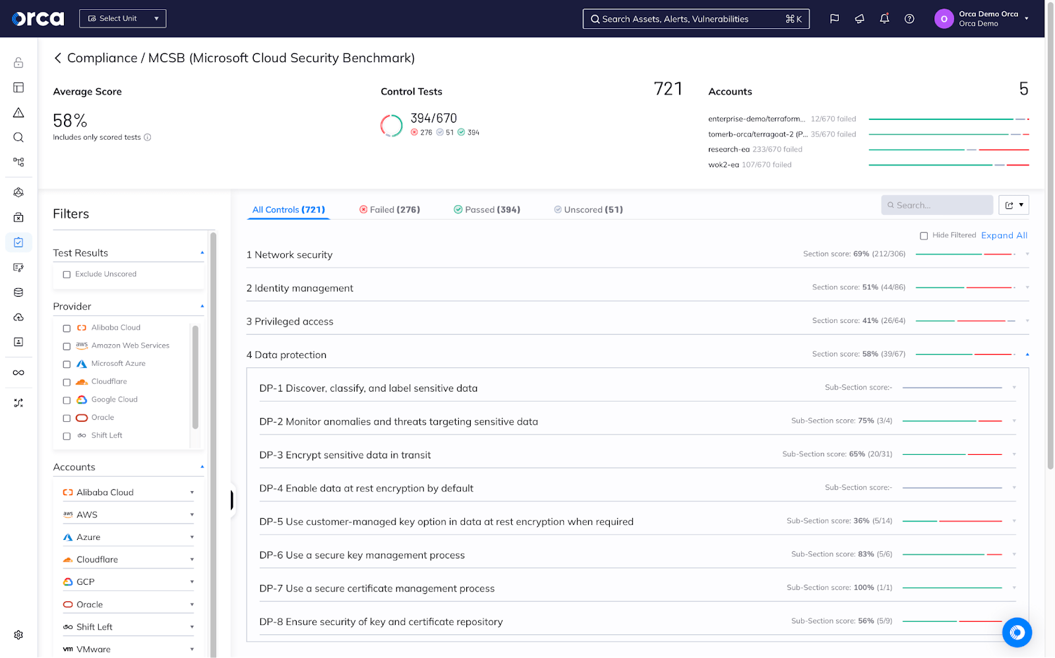Viewport: 1055px width, 658px height.
Task: Open the search magnifier in the left sidebar
Action: (18, 137)
